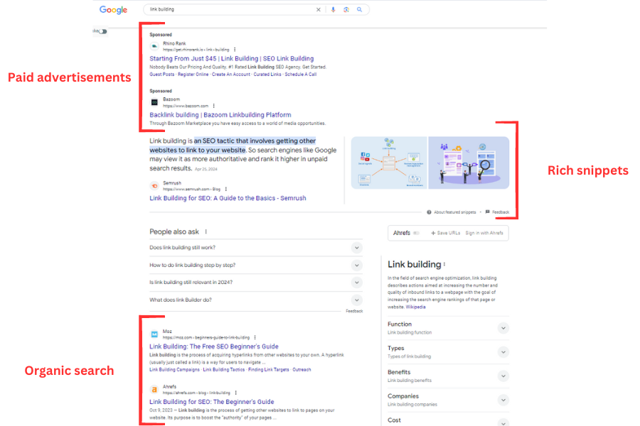Click the magnifier search button
This screenshot has height=426, width=640.
(x=359, y=9)
